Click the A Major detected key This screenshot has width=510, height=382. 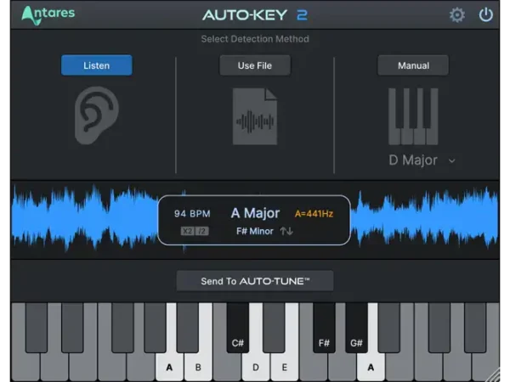(x=255, y=213)
